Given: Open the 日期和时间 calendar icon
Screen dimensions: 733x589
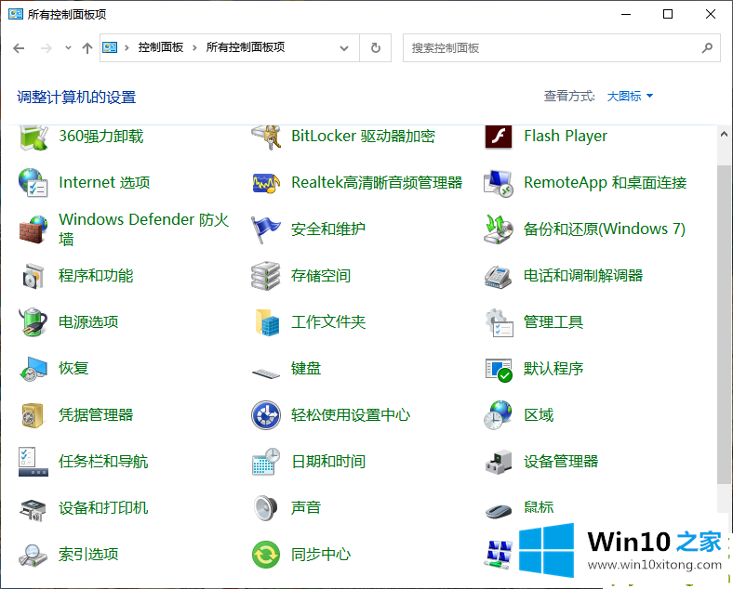Looking at the screenshot, I should tap(265, 462).
